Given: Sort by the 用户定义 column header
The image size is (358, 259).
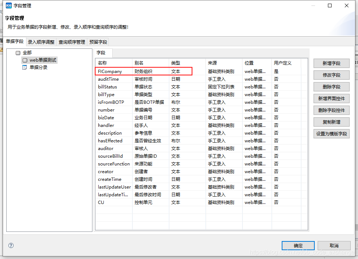Looking at the screenshot, I should click(286, 63).
